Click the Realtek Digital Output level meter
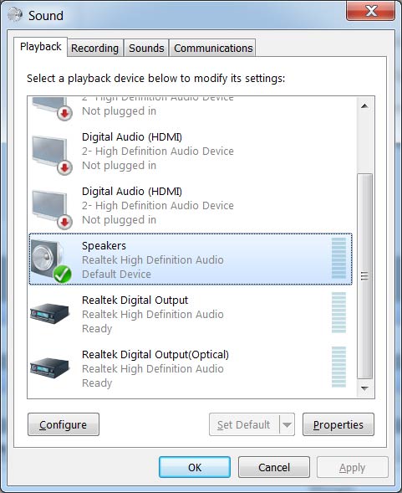 pyautogui.click(x=338, y=312)
